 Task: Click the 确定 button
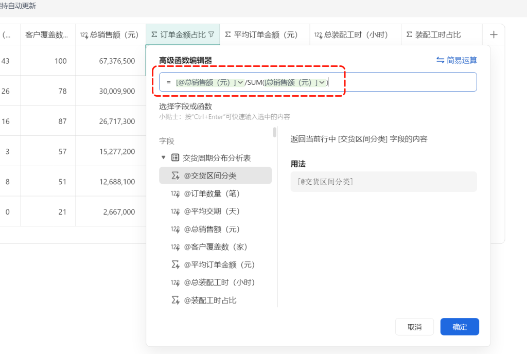pos(460,327)
